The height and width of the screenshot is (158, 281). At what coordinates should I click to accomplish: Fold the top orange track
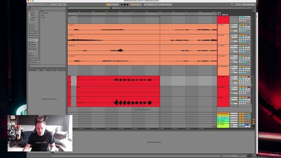click(x=219, y=25)
